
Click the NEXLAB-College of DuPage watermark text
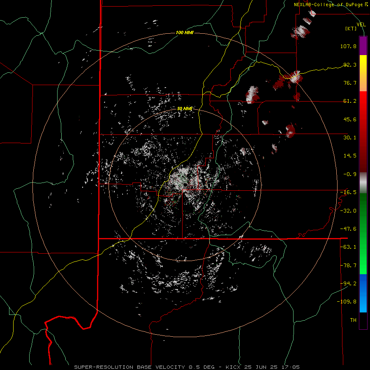coord(331,5)
